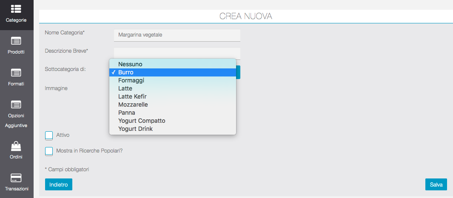This screenshot has width=453, height=198.
Task: Select the checked Burro option
Action: point(126,72)
